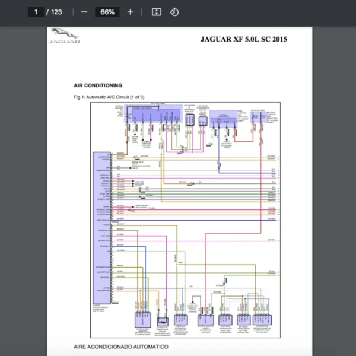356x356 pixels.
Task: Click the bottom-left component box in the diagram
Action: point(142,319)
